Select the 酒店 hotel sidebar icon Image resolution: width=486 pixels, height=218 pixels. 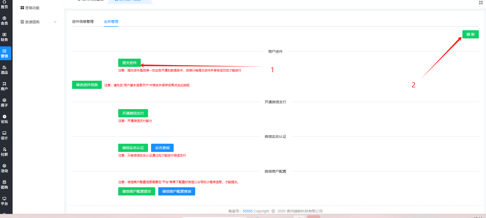coord(4,70)
